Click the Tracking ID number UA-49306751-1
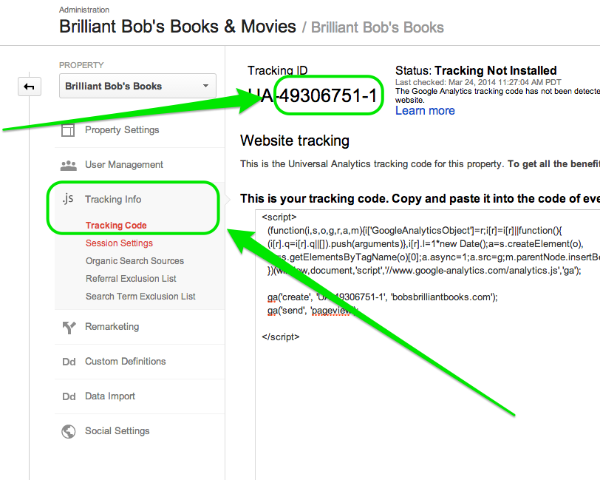The image size is (600, 480). point(313,95)
